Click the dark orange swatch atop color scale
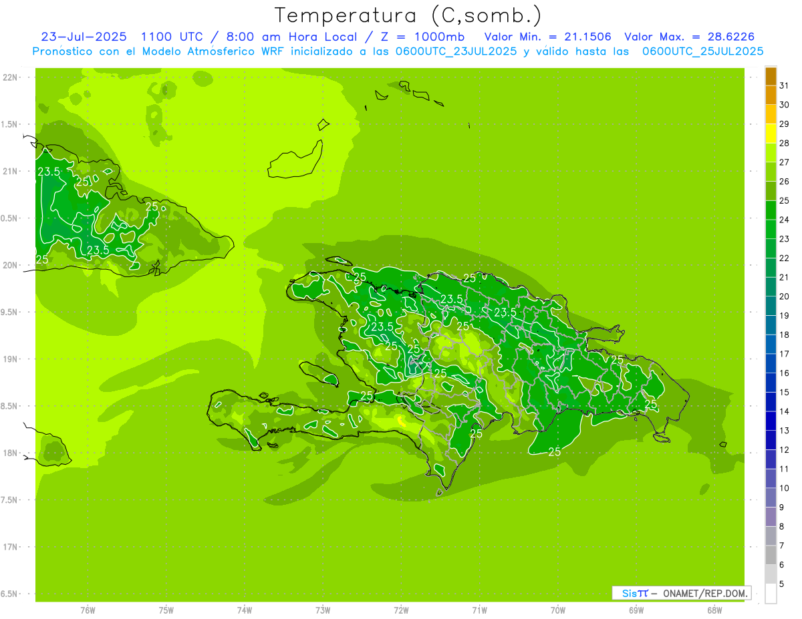802x619 pixels. [771, 77]
